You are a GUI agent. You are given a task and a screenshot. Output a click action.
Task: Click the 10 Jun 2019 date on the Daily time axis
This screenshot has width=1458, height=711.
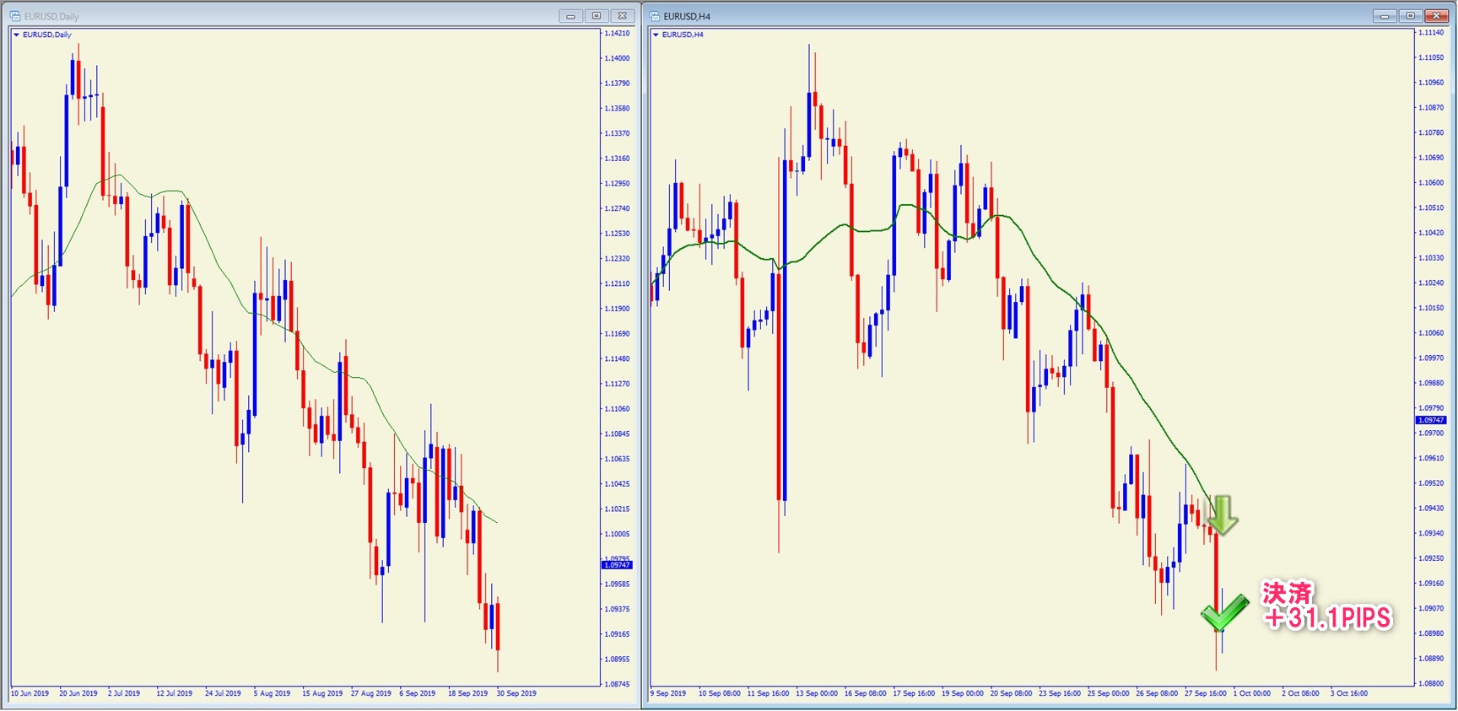30,693
